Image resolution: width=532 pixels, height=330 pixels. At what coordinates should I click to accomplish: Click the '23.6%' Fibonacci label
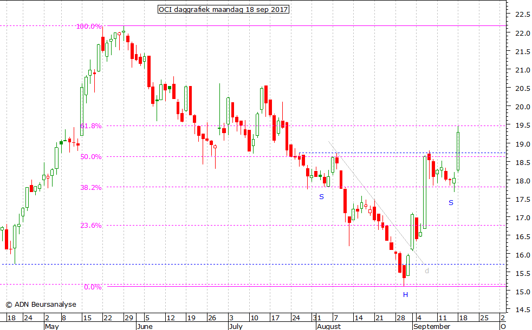[91, 225]
